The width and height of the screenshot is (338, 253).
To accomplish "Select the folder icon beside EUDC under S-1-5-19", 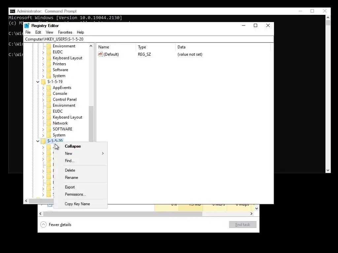I will (49, 111).
